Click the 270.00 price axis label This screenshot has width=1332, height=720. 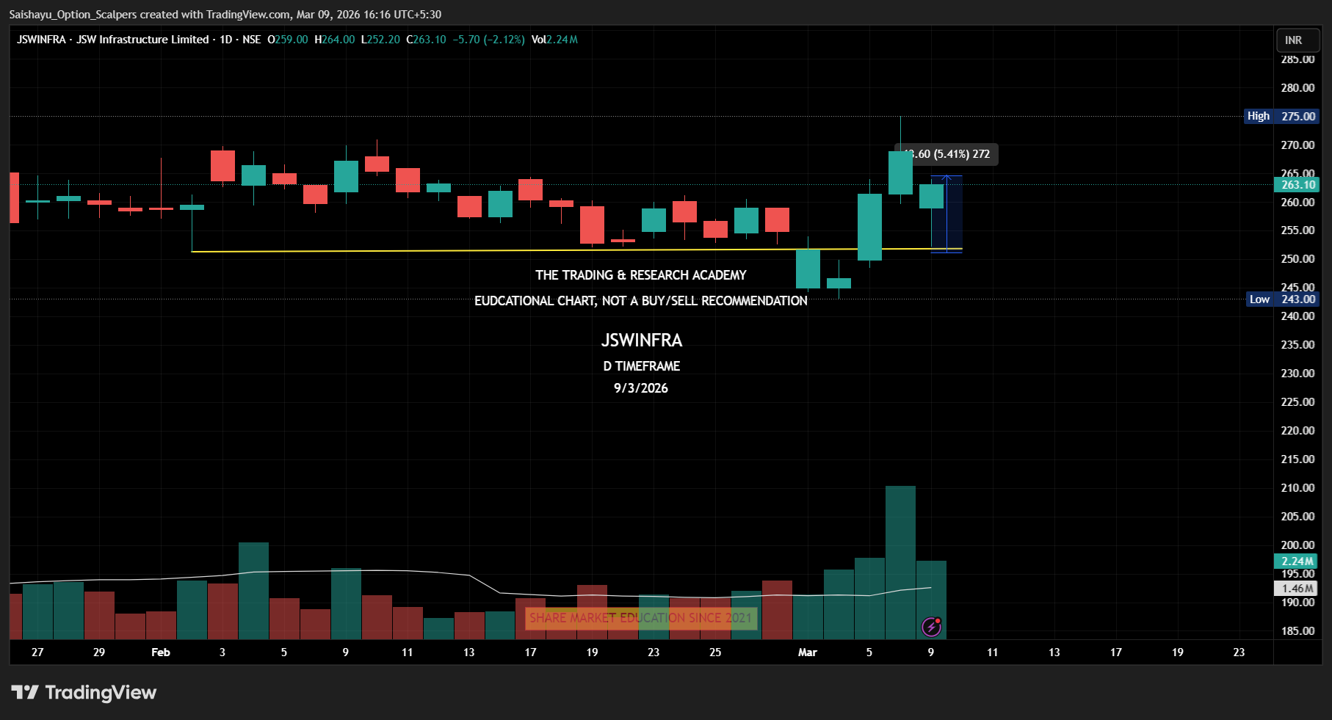point(1297,145)
